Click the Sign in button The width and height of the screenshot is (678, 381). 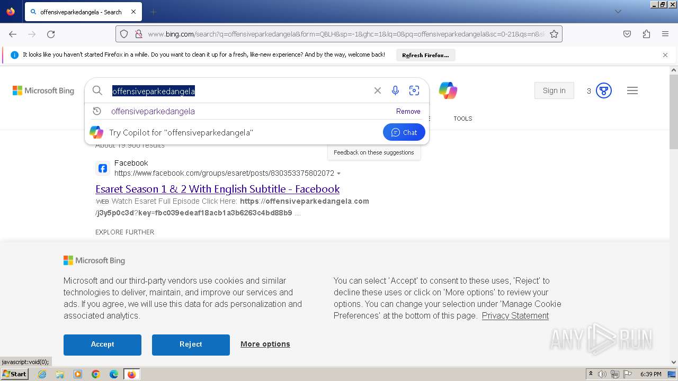coord(554,90)
